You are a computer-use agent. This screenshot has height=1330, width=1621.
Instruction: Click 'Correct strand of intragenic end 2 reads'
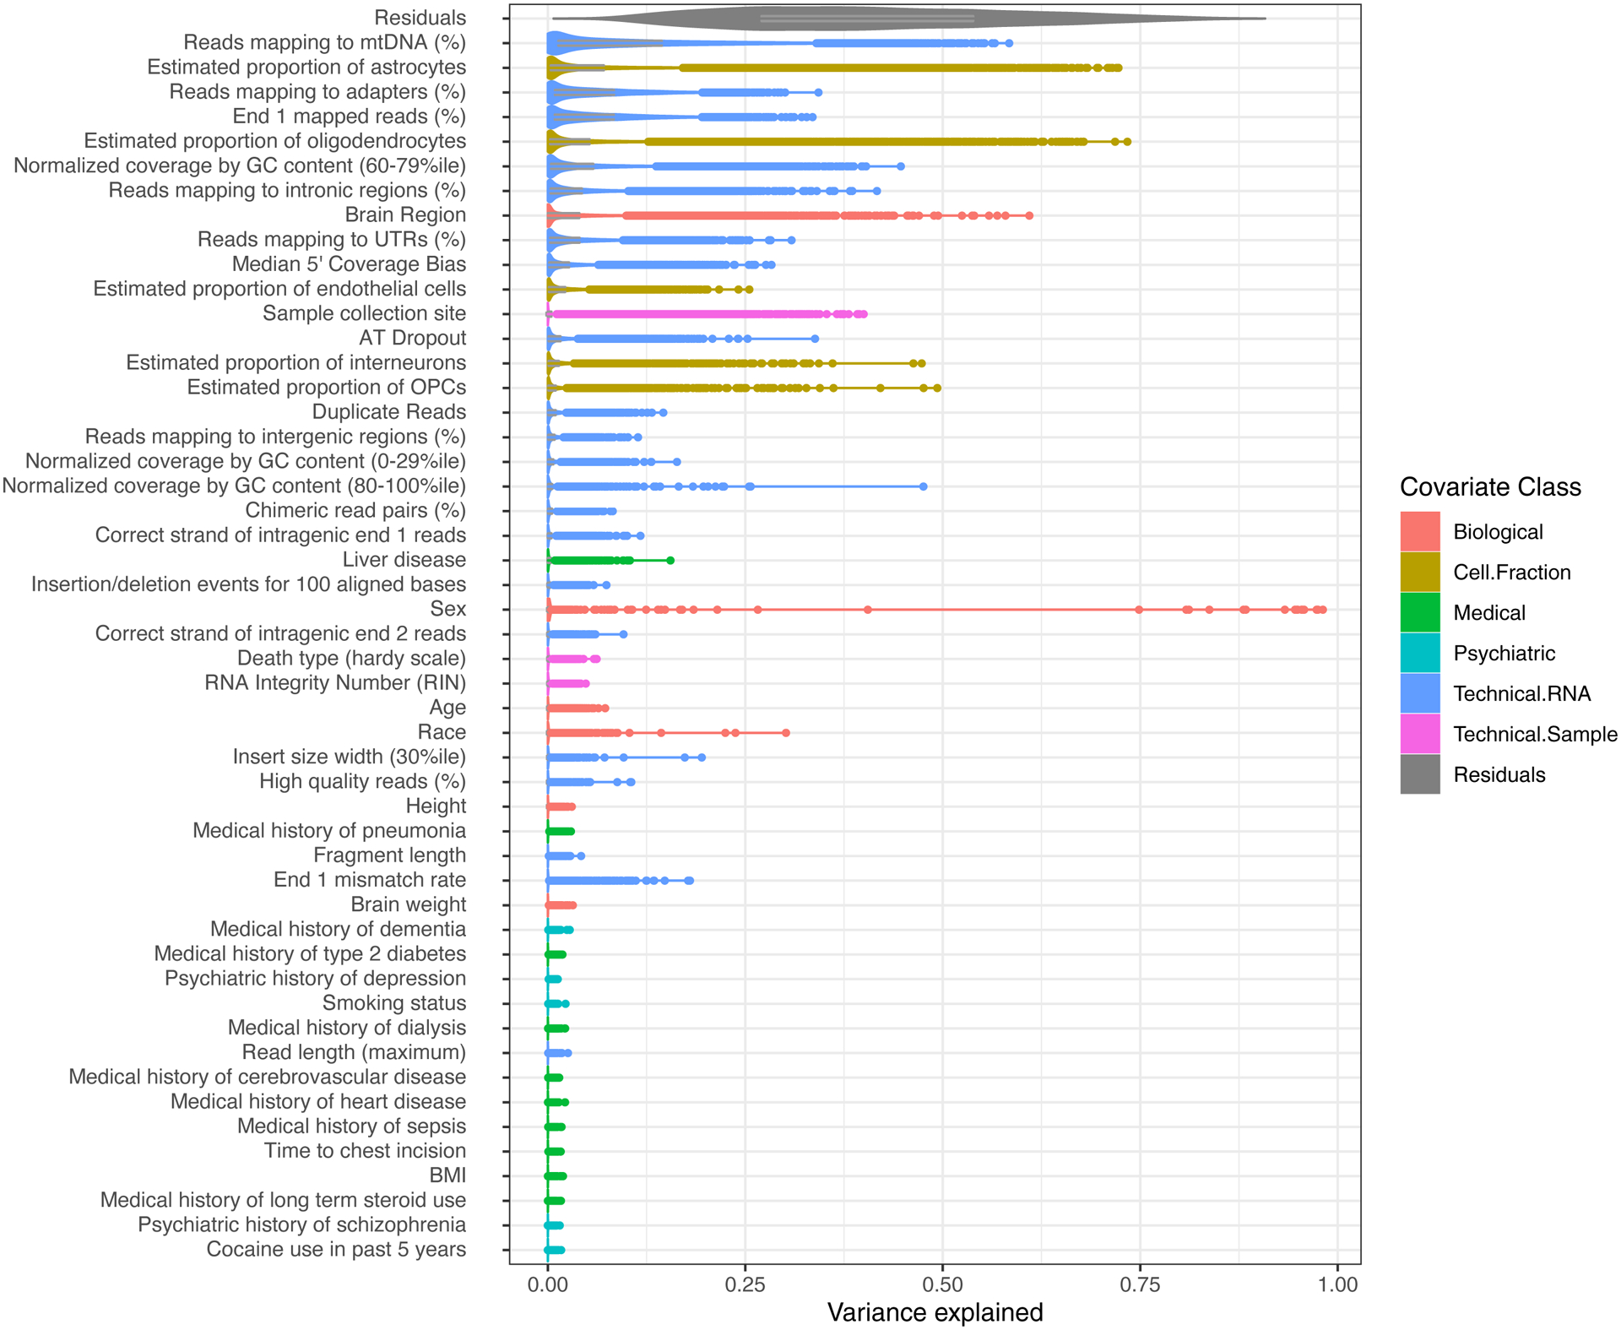point(280,633)
